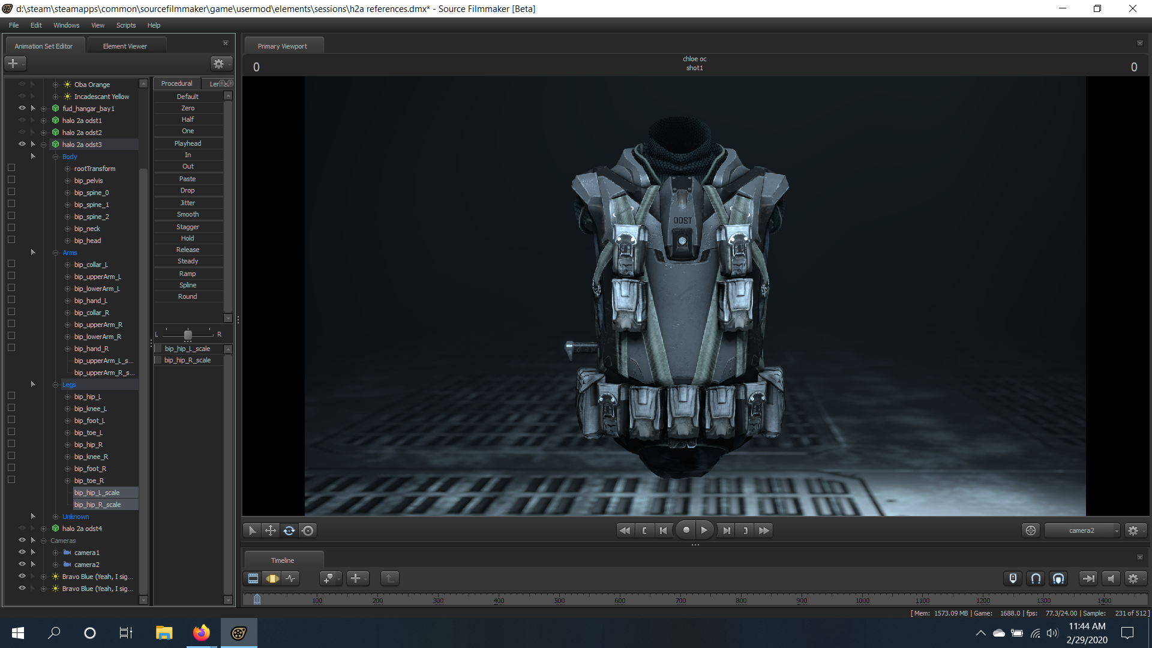This screenshot has width=1152, height=648.
Task: Select the screen-space manipulator tool
Action: pyautogui.click(x=308, y=530)
